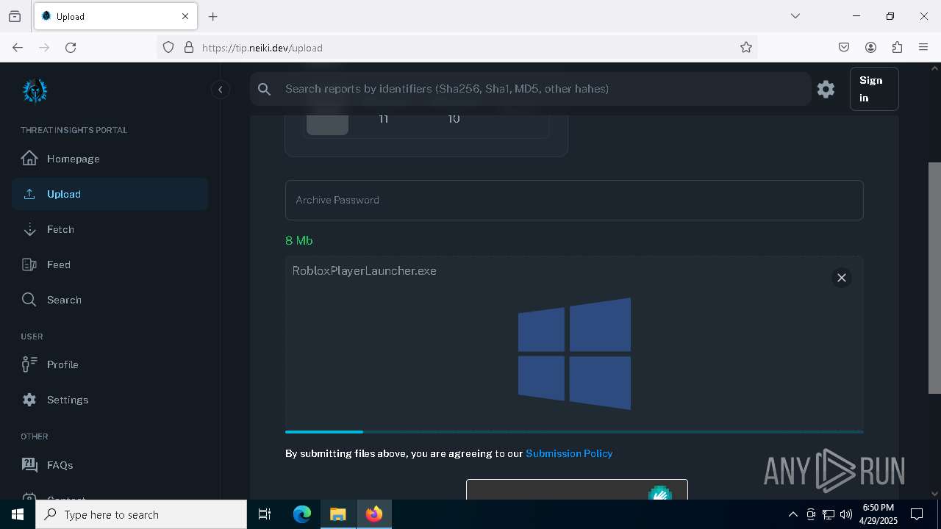The height and width of the screenshot is (529, 941).
Task: Open the Firefox account icon
Action: pos(870,47)
